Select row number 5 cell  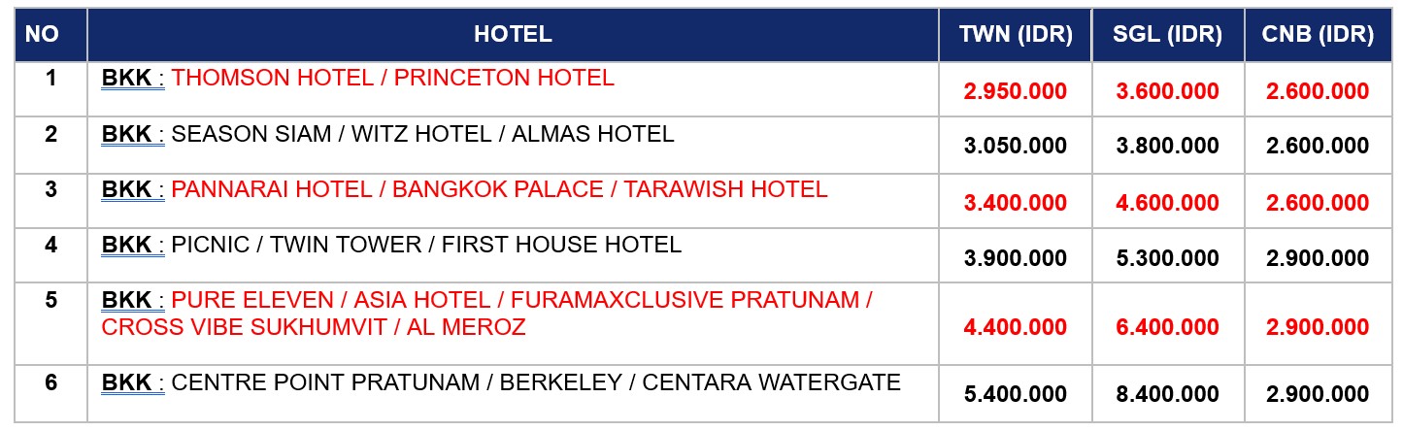coord(50,325)
